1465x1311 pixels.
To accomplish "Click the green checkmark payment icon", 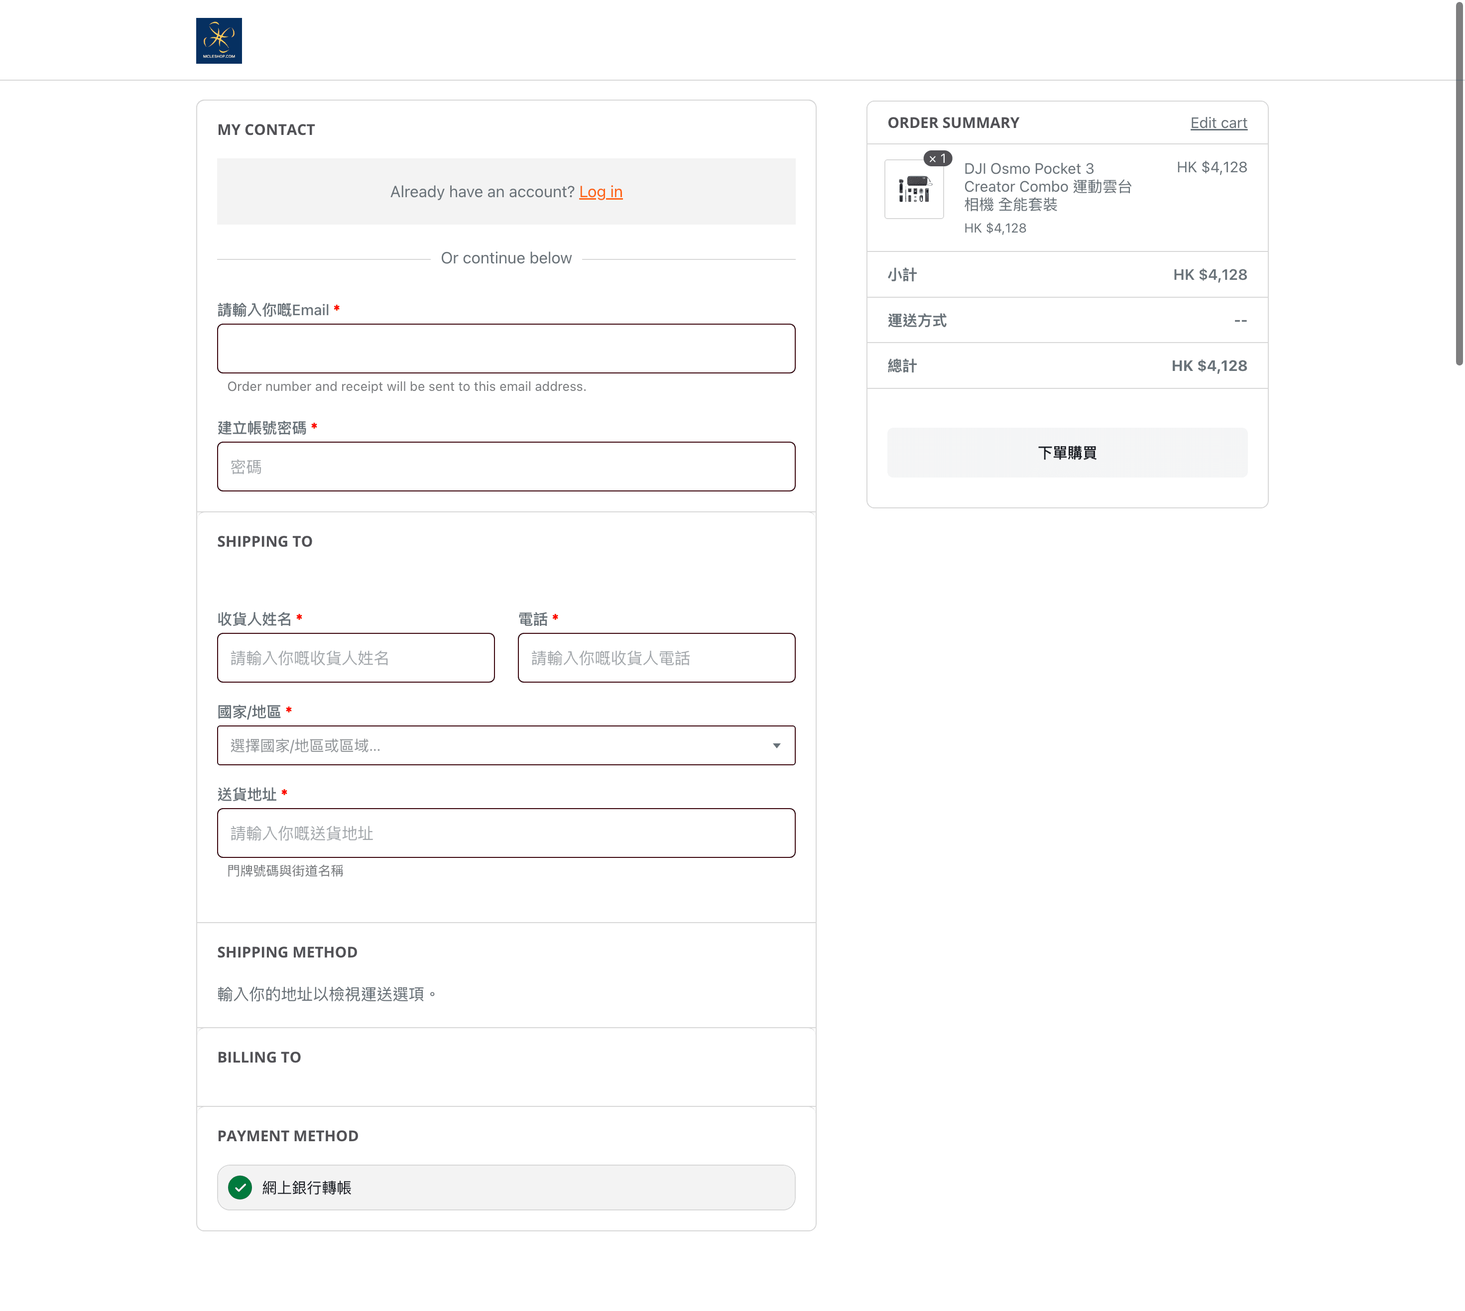I will point(240,1187).
